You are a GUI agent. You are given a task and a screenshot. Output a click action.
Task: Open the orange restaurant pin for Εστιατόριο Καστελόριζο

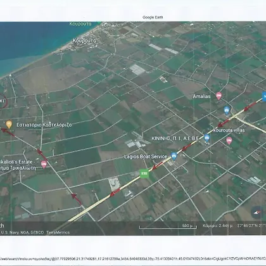click(9, 124)
